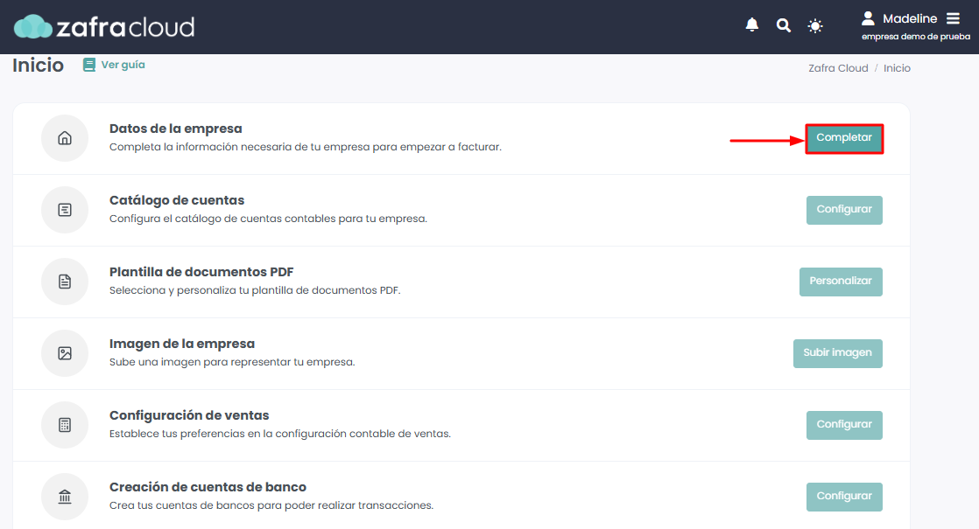Image resolution: width=979 pixels, height=529 pixels.
Task: Toggle light theme with the sun icon
Action: click(814, 26)
